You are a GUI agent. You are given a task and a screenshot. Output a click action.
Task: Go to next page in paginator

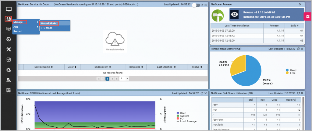[112, 79]
